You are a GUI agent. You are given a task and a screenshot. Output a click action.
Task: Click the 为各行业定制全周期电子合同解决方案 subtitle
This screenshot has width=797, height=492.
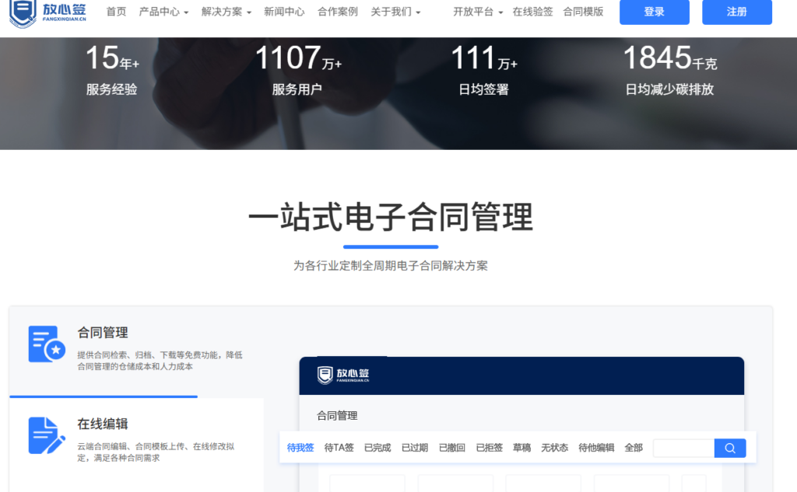(391, 266)
